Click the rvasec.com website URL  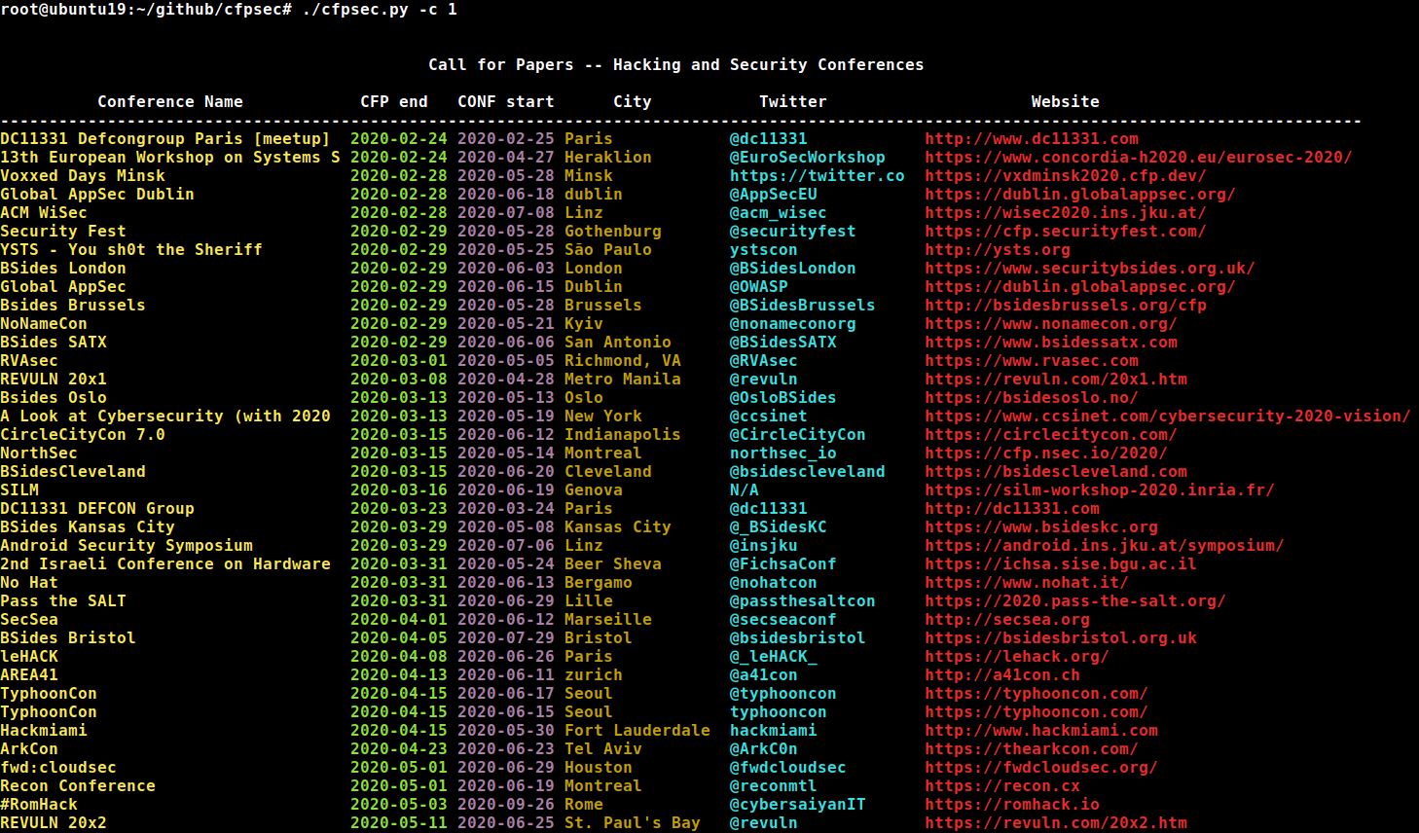(1032, 360)
